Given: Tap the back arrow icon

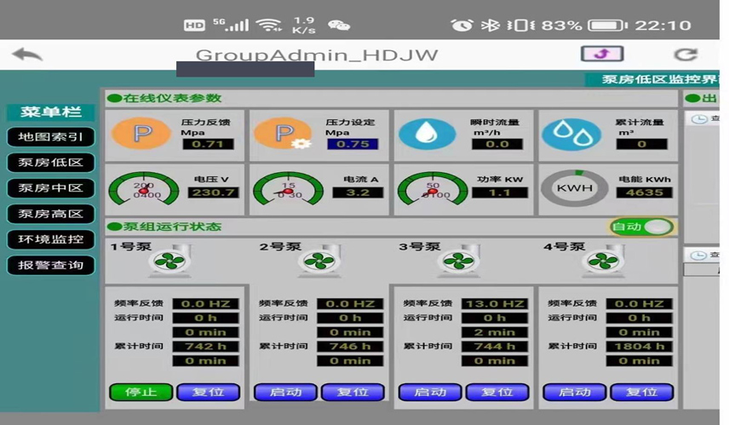Looking at the screenshot, I should (x=27, y=55).
